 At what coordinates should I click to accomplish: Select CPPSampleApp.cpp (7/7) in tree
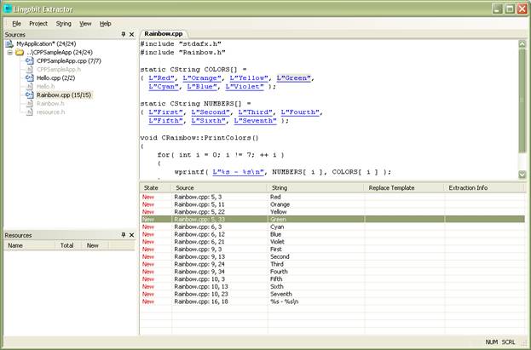tap(69, 61)
